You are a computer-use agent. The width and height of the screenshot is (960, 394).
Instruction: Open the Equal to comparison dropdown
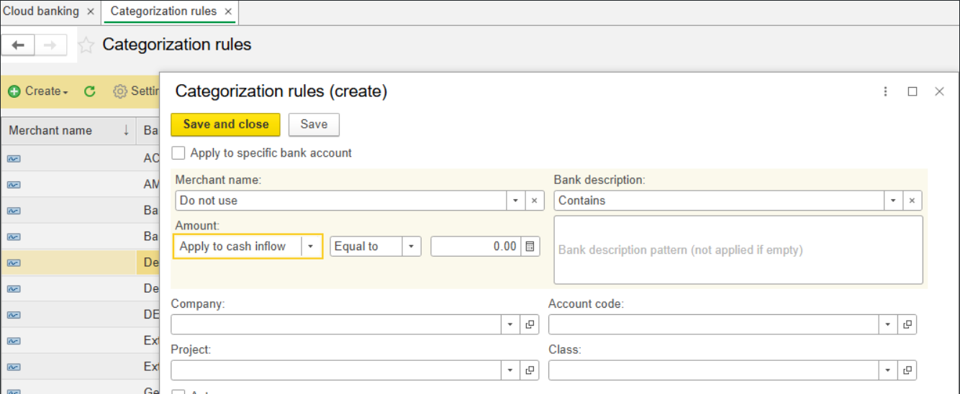click(x=411, y=247)
